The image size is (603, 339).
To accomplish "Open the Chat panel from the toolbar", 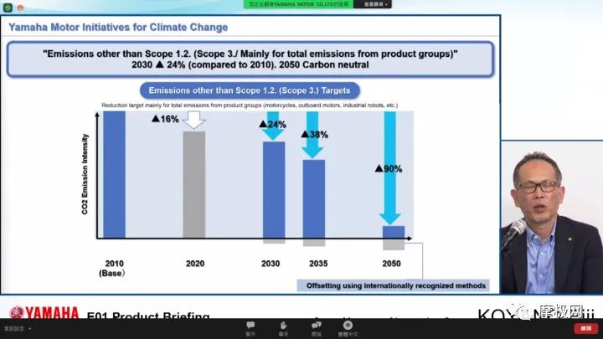I will click(250, 329).
